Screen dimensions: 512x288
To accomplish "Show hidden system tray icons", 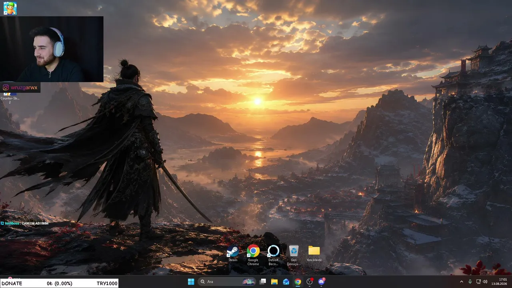I will tap(462, 282).
